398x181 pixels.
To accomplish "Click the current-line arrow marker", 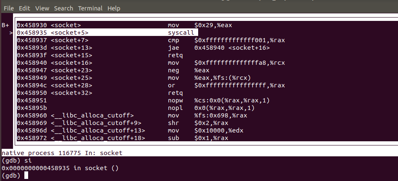I will click(11, 33).
